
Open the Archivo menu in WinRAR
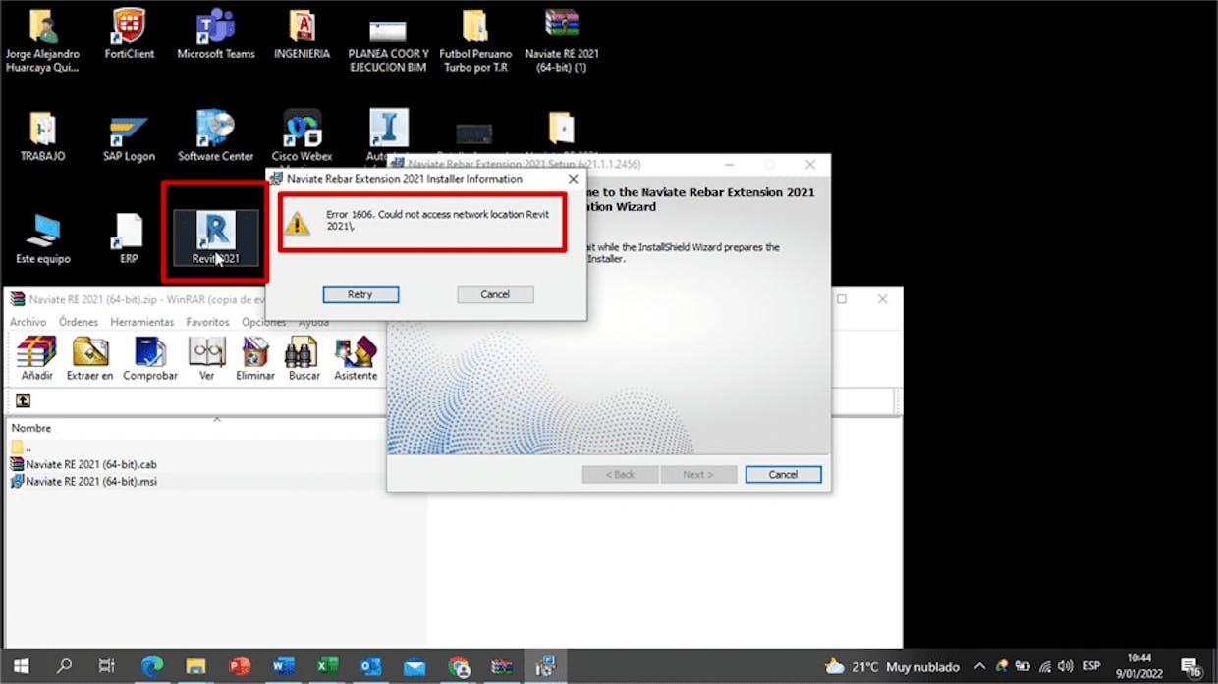click(28, 322)
